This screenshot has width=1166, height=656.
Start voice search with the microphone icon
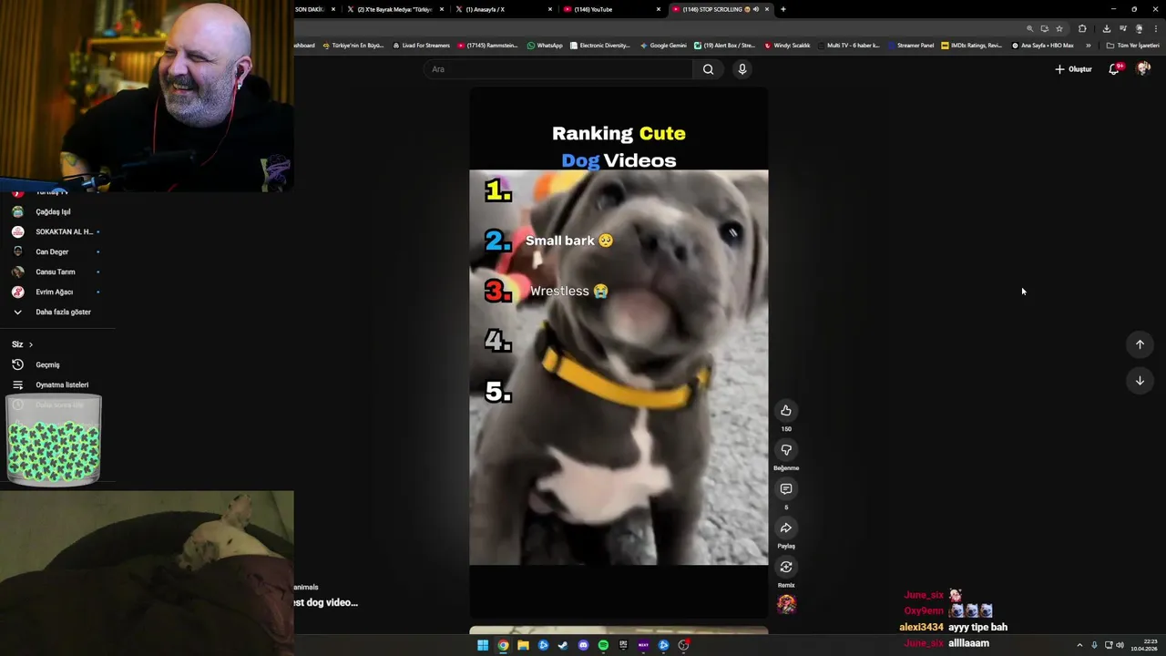pyautogui.click(x=742, y=69)
